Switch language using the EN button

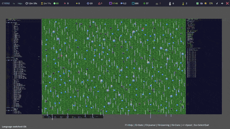click(211, 3)
